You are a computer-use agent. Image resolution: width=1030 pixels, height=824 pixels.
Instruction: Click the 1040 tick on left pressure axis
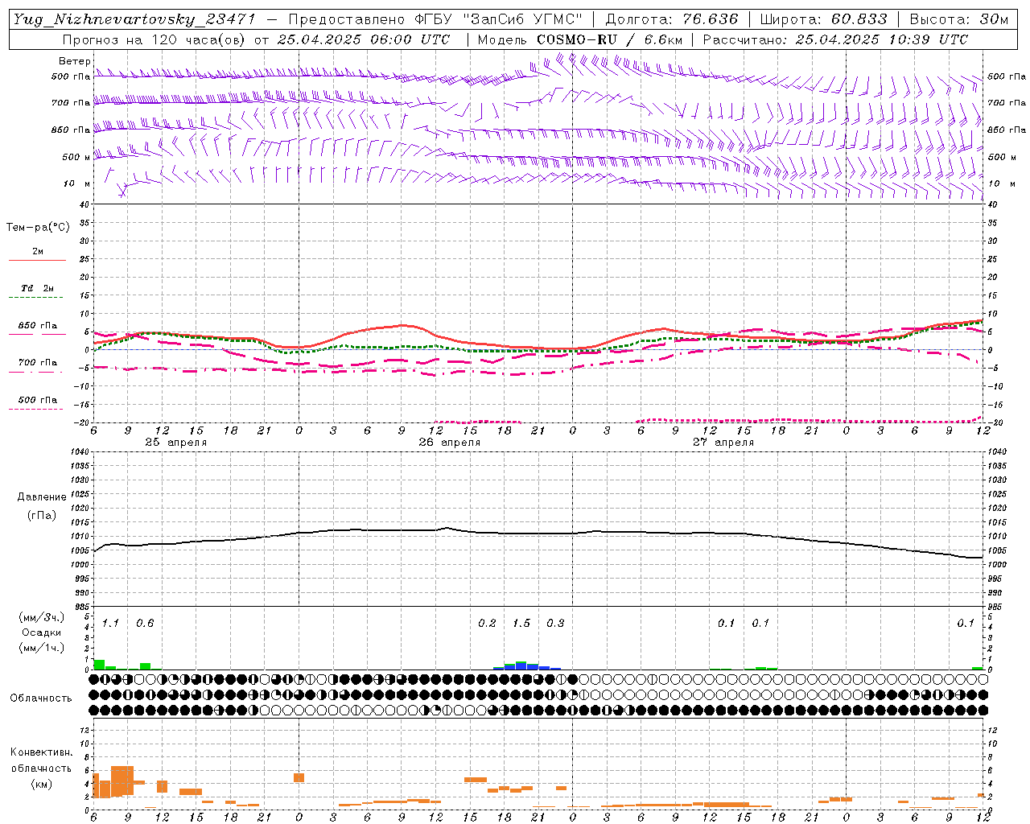(x=80, y=451)
